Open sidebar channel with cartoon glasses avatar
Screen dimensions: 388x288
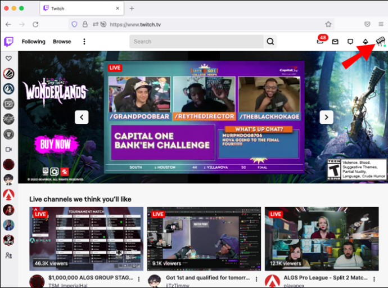[8, 179]
